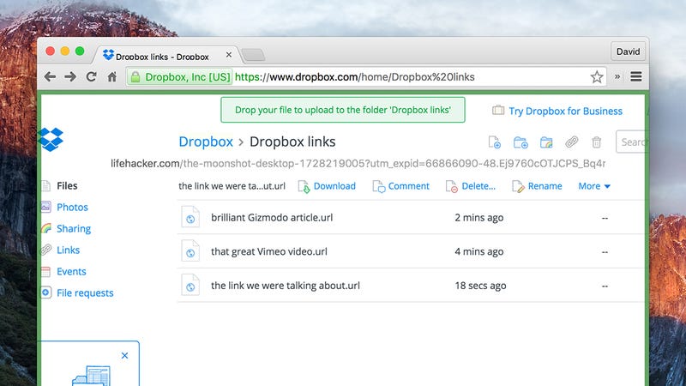Go to the browser Home icon
The image size is (686, 386).
112,77
